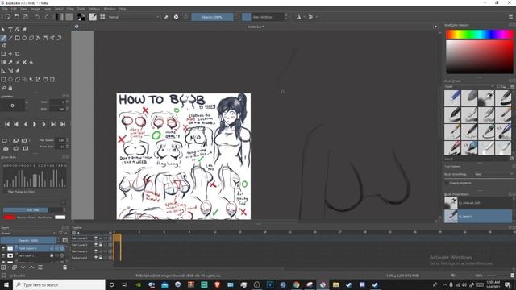Open the layer filter options in Layers panel
Image resolution: width=516 pixels, height=290 pixels.
61,233
